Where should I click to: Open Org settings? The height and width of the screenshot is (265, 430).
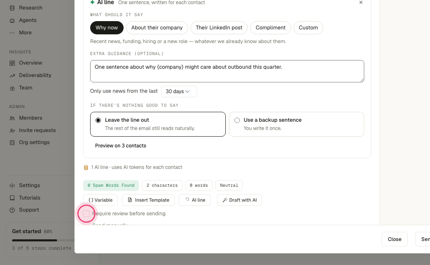point(34,142)
